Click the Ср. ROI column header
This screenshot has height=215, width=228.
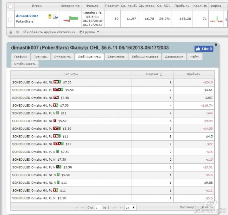[164, 6]
